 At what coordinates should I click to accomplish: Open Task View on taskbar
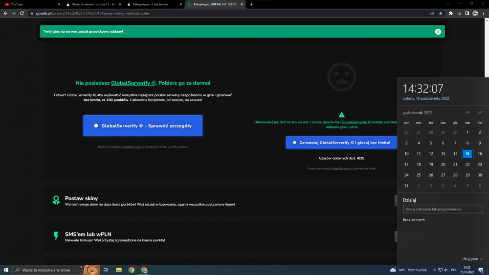tap(106, 270)
